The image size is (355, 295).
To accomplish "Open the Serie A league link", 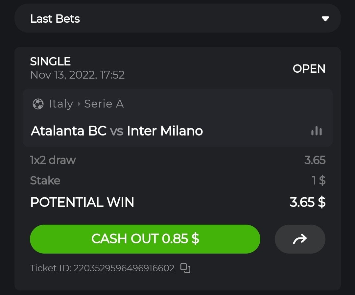I will tap(104, 104).
